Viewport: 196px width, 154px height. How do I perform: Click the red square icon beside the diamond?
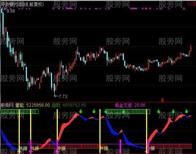pos(193,4)
